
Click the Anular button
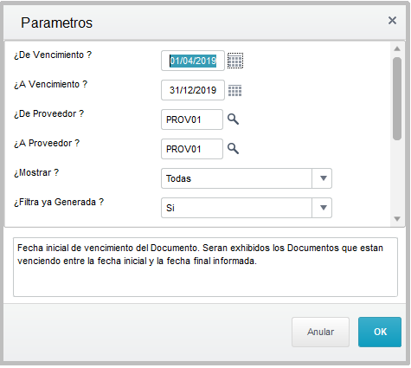pos(320,332)
